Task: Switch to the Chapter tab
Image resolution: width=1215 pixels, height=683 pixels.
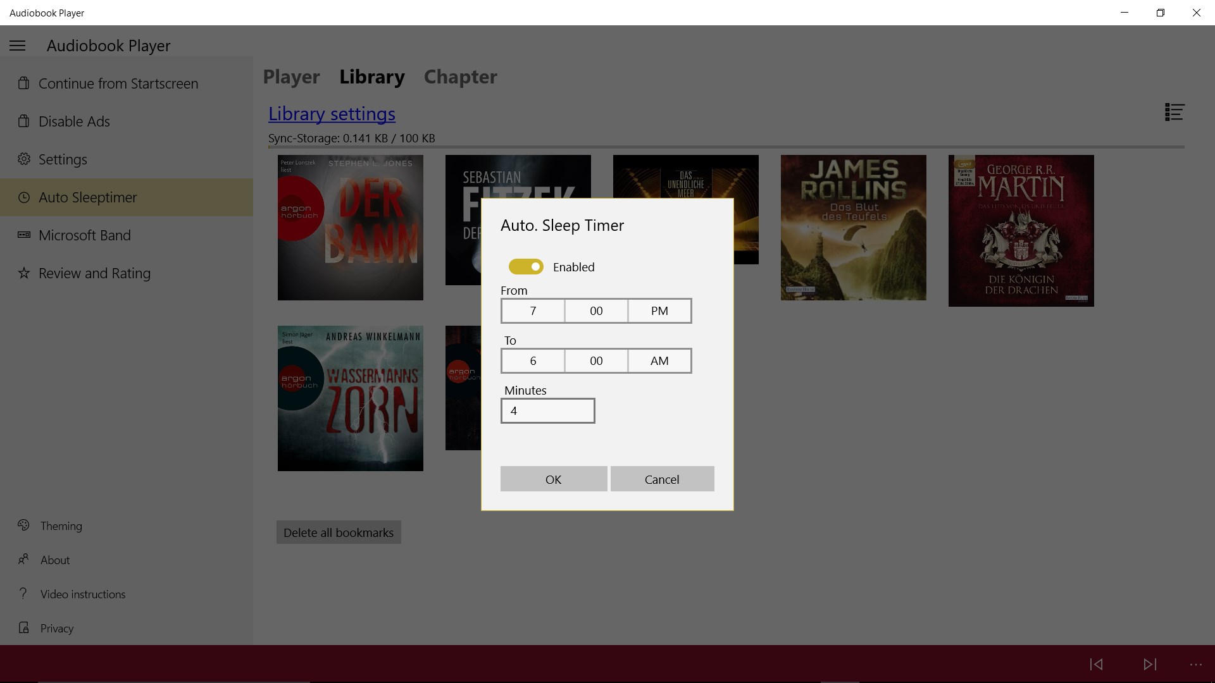Action: (460, 77)
